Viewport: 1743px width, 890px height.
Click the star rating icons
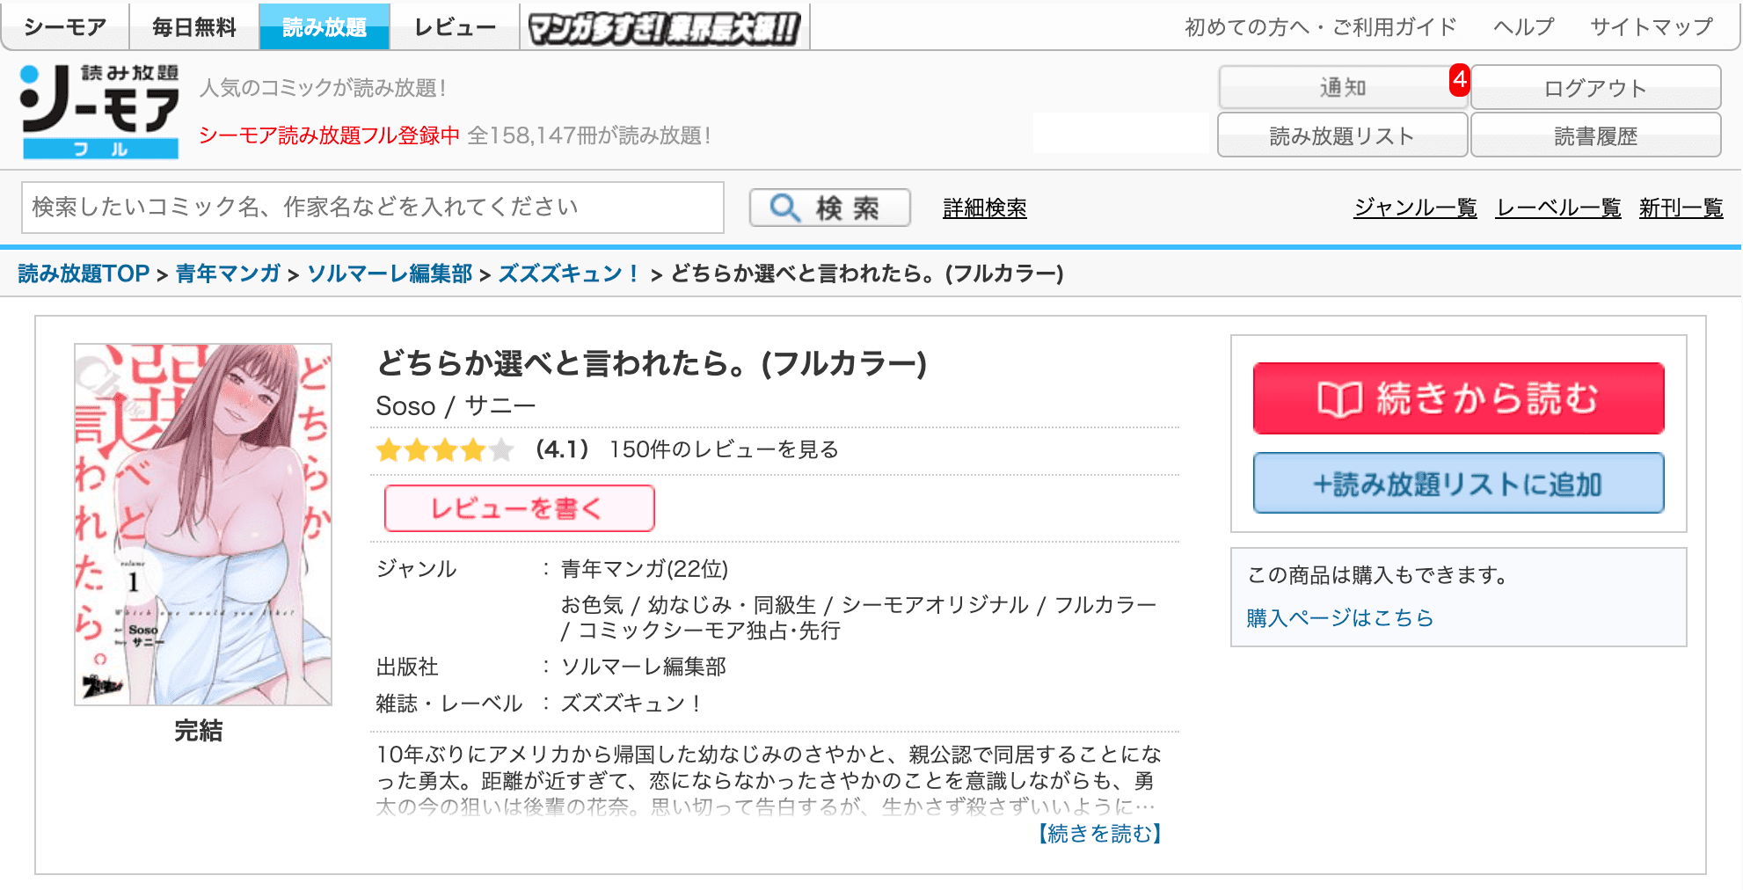tap(445, 450)
